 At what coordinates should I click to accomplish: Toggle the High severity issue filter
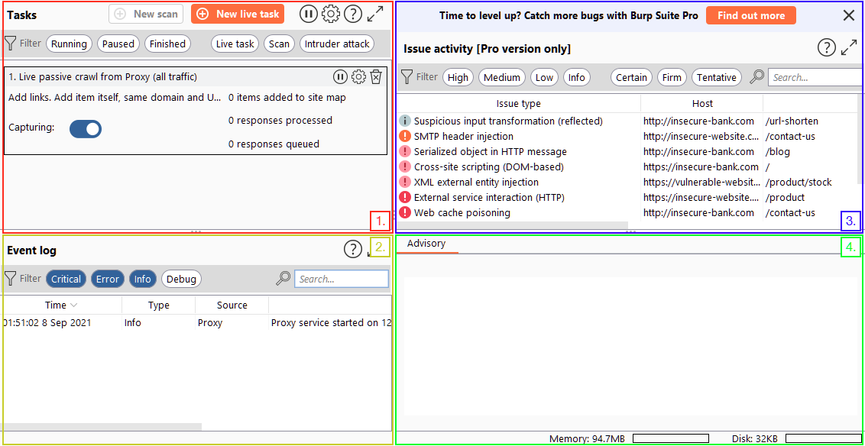point(458,77)
